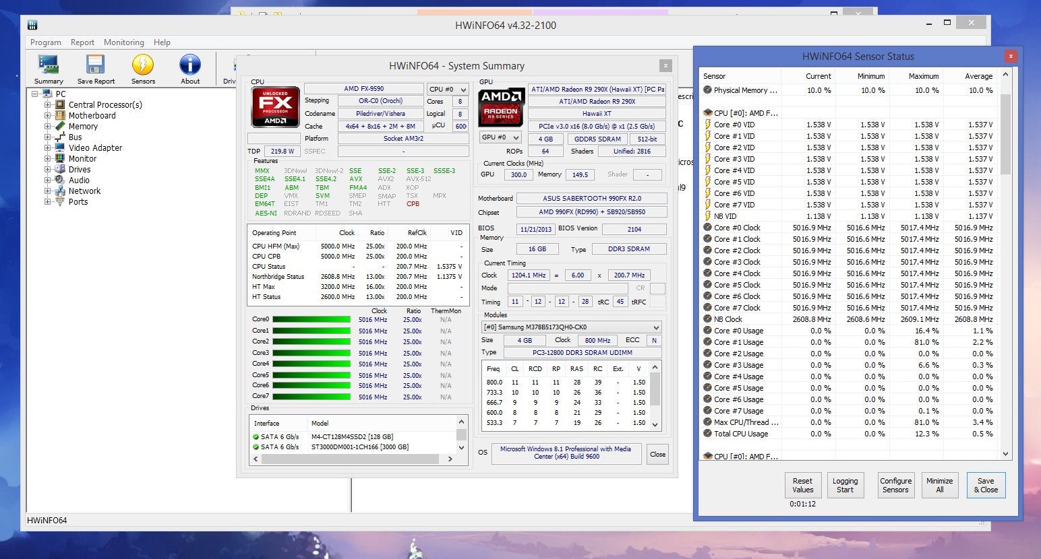Click the Bus icon in the tree
The width and height of the screenshot is (1041, 559).
pos(60,137)
